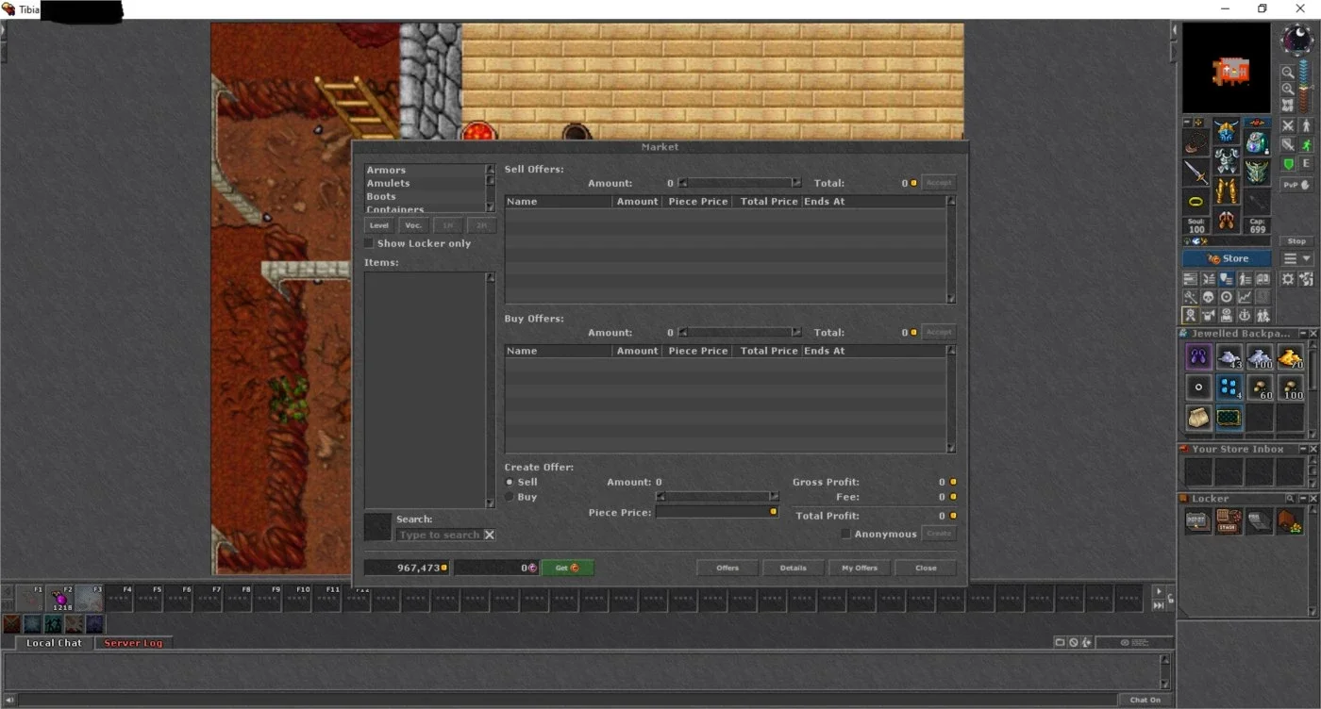Select purple item in Jewelled Backpack
Screen dimensions: 1321x709
1198,357
